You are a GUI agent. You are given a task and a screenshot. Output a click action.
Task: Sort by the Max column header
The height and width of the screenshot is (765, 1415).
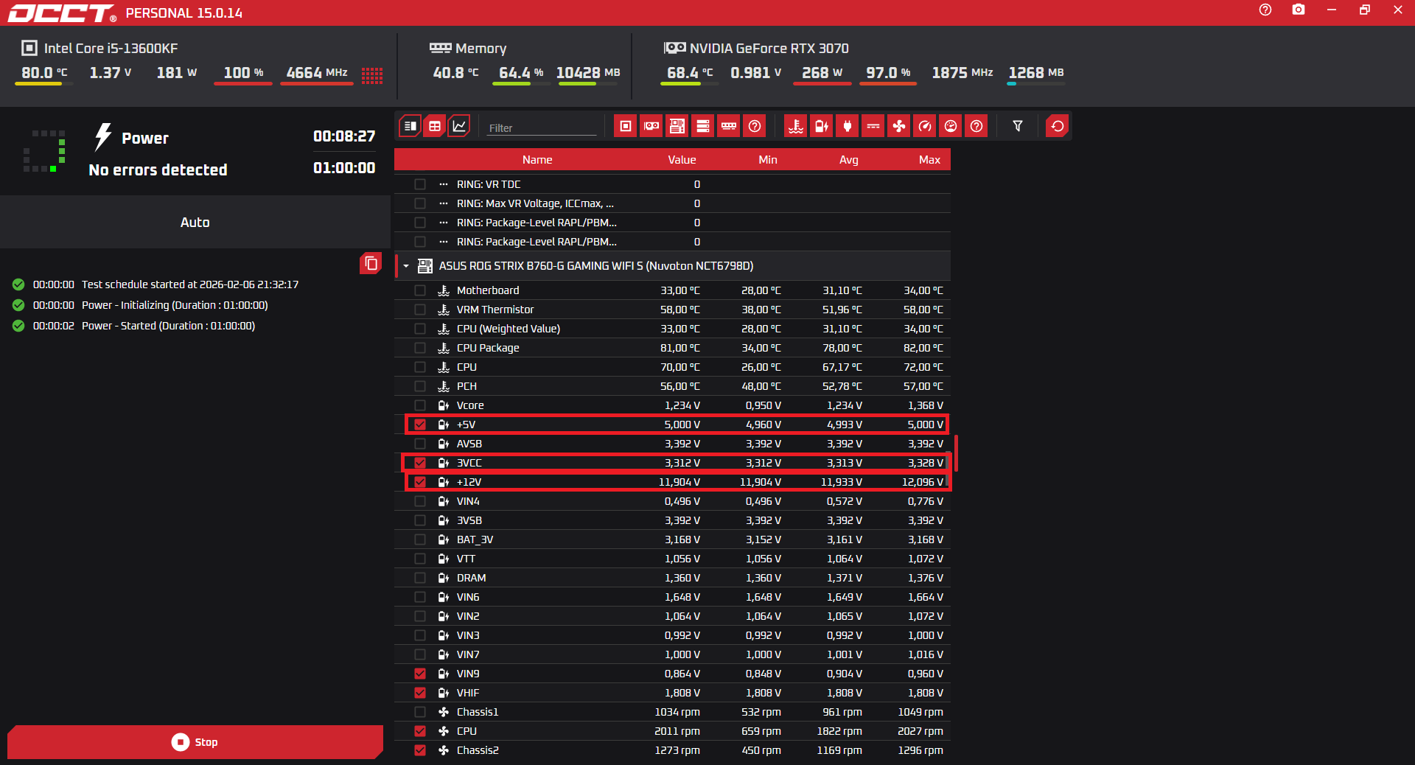(929, 160)
